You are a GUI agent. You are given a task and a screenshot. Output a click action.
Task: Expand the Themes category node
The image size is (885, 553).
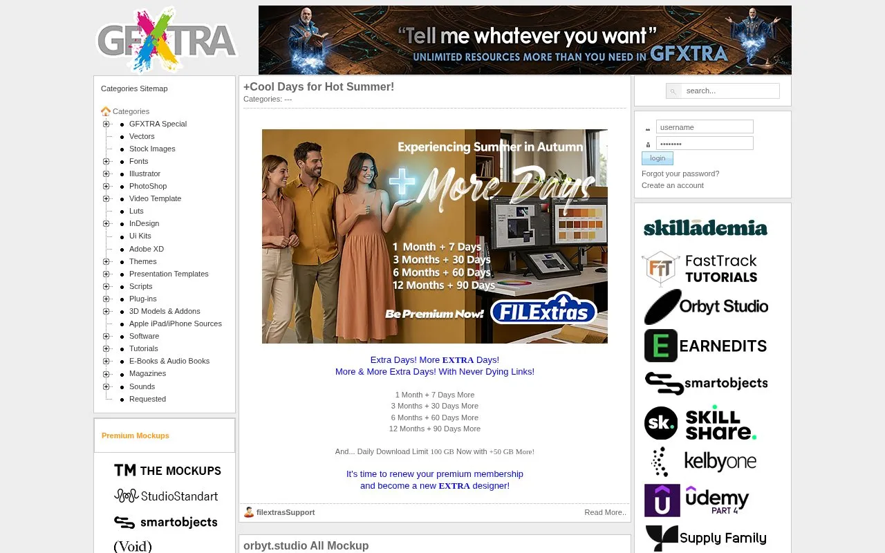(106, 261)
